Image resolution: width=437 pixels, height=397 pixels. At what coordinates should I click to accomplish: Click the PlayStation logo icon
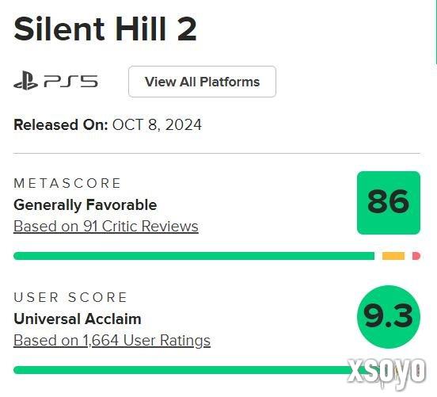[x=25, y=81]
